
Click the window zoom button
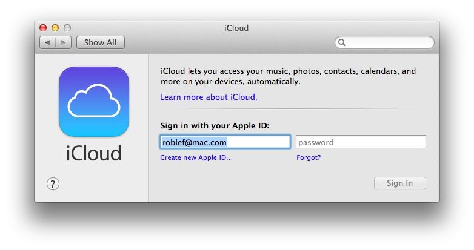[x=67, y=28]
